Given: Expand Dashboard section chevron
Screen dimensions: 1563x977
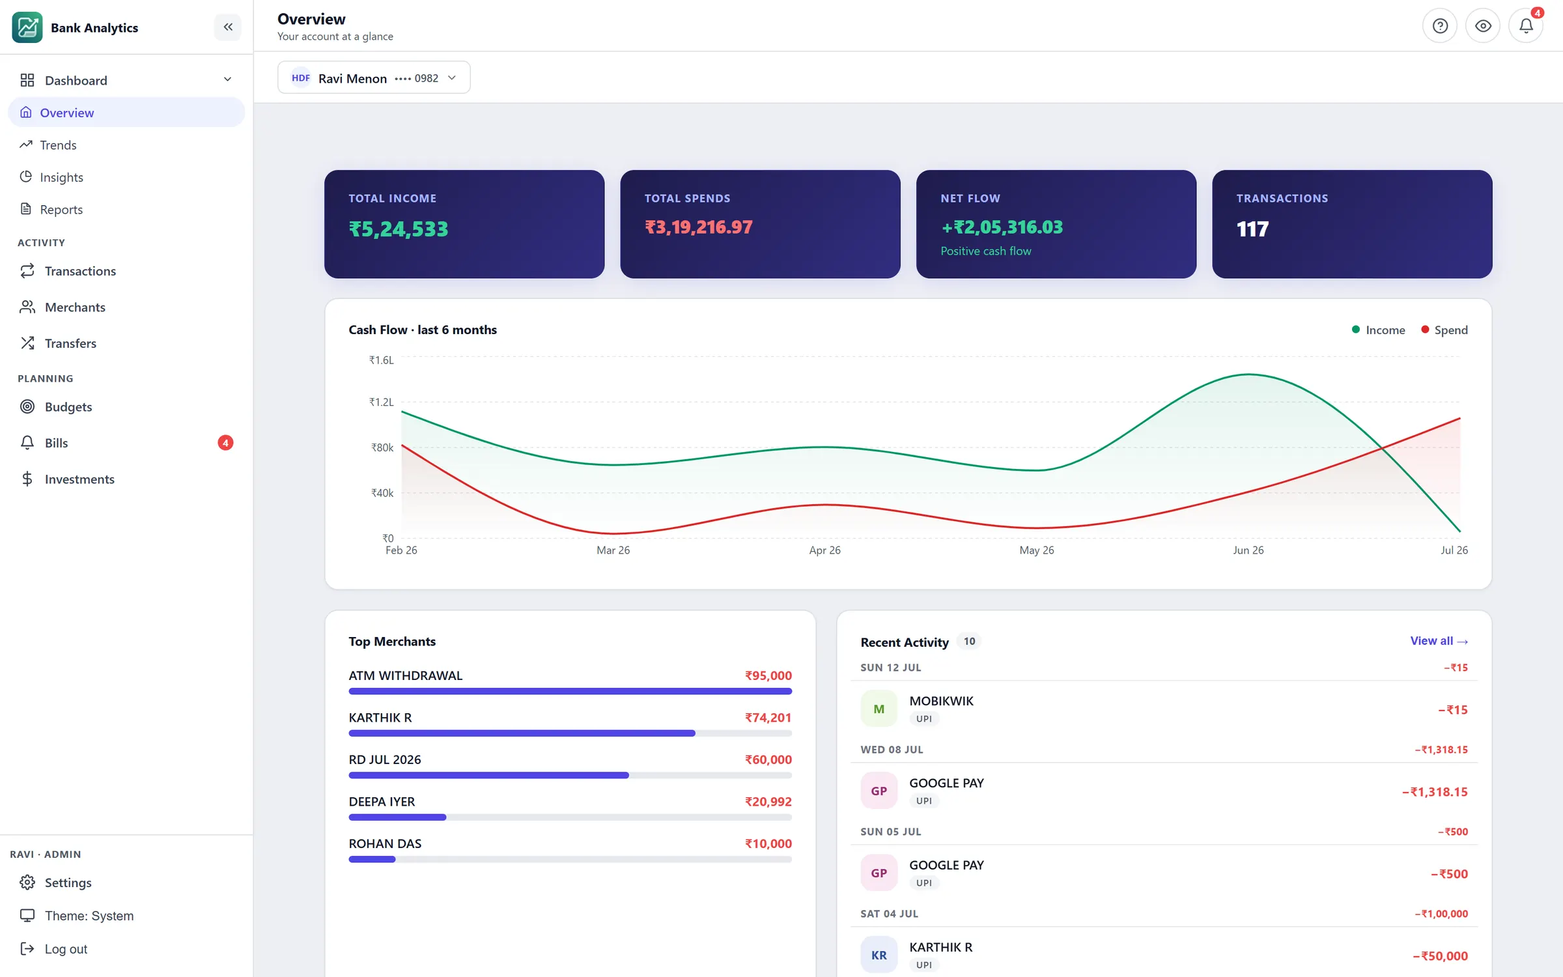Looking at the screenshot, I should [227, 79].
